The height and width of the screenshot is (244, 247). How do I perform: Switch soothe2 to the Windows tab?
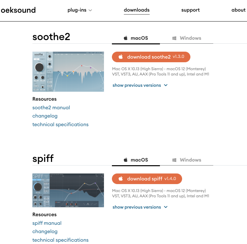click(187, 38)
